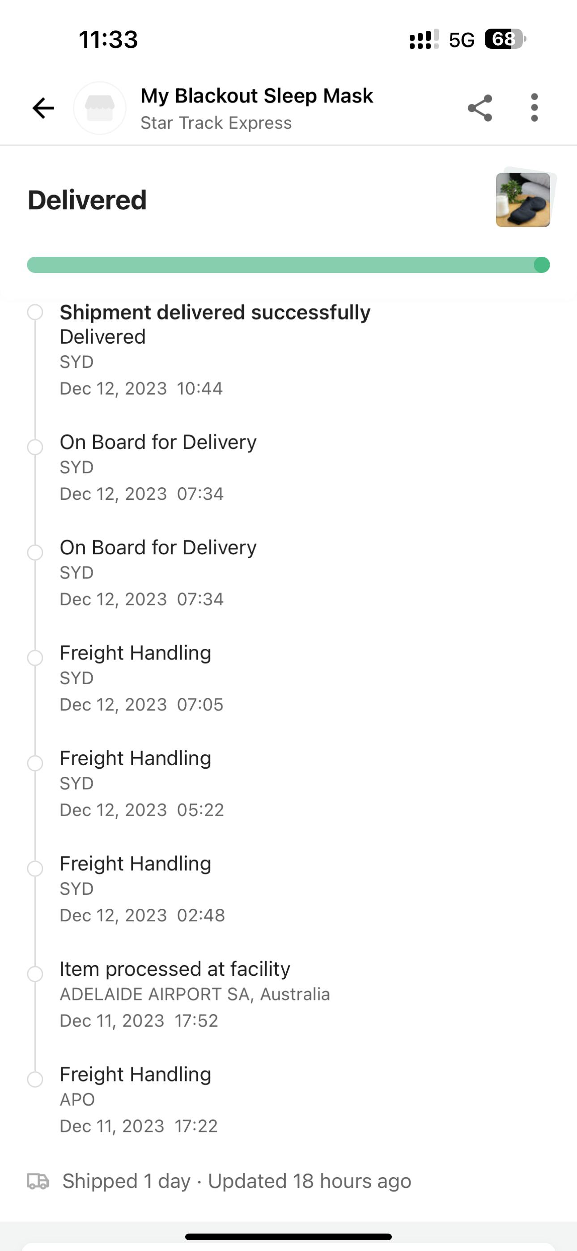Tap the store avatar icon
This screenshot has height=1251, width=577.
click(100, 108)
